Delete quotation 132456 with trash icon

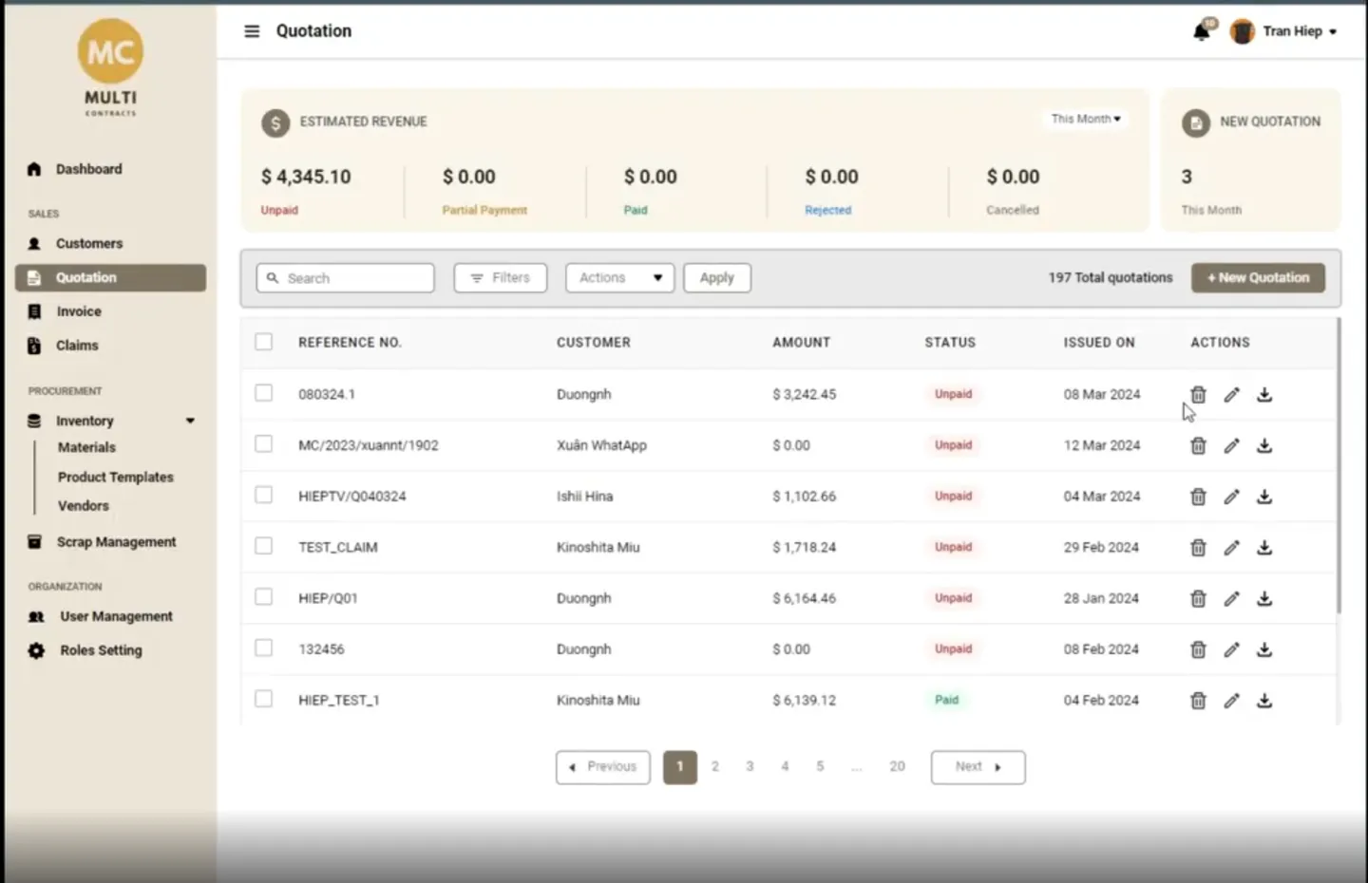pos(1198,649)
